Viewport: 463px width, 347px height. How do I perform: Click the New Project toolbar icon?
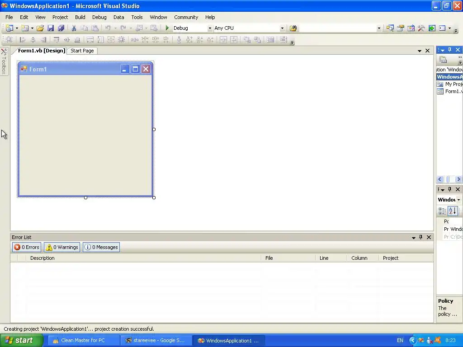9,28
